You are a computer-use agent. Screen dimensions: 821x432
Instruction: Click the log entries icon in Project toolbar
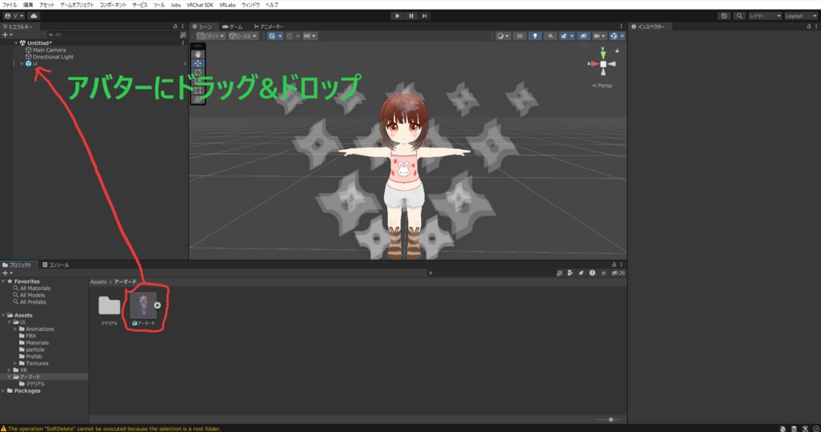[592, 273]
